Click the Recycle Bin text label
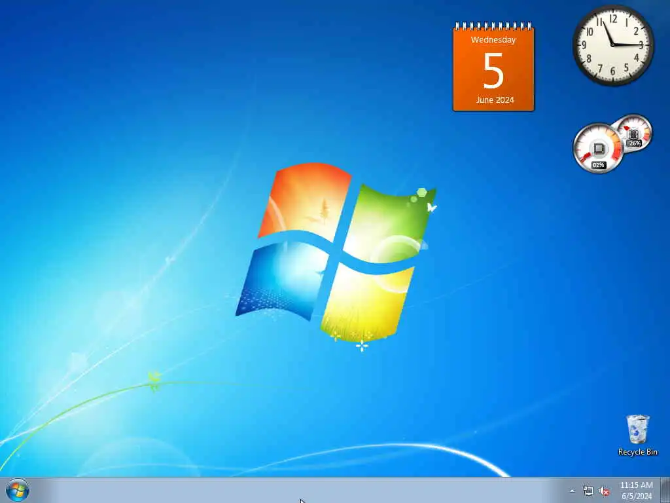This screenshot has height=503, width=670. (637, 452)
